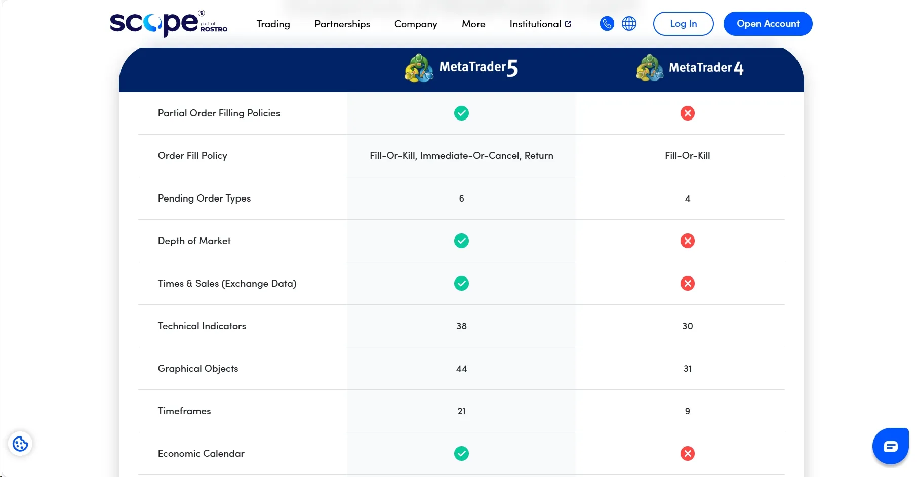Click MT4 Technical Indicators value 30
The width and height of the screenshot is (917, 477).
[688, 326]
